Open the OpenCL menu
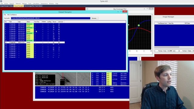 [x=12, y=4]
